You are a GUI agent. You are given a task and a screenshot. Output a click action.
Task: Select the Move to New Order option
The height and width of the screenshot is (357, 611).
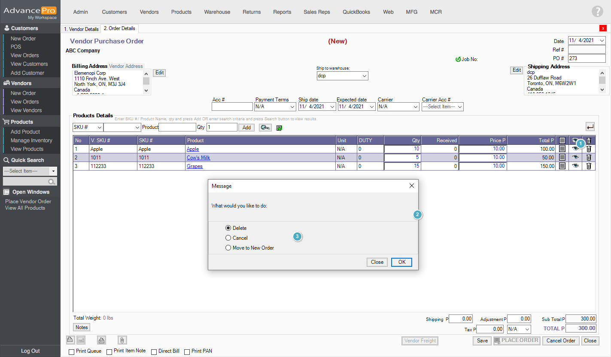(228, 248)
